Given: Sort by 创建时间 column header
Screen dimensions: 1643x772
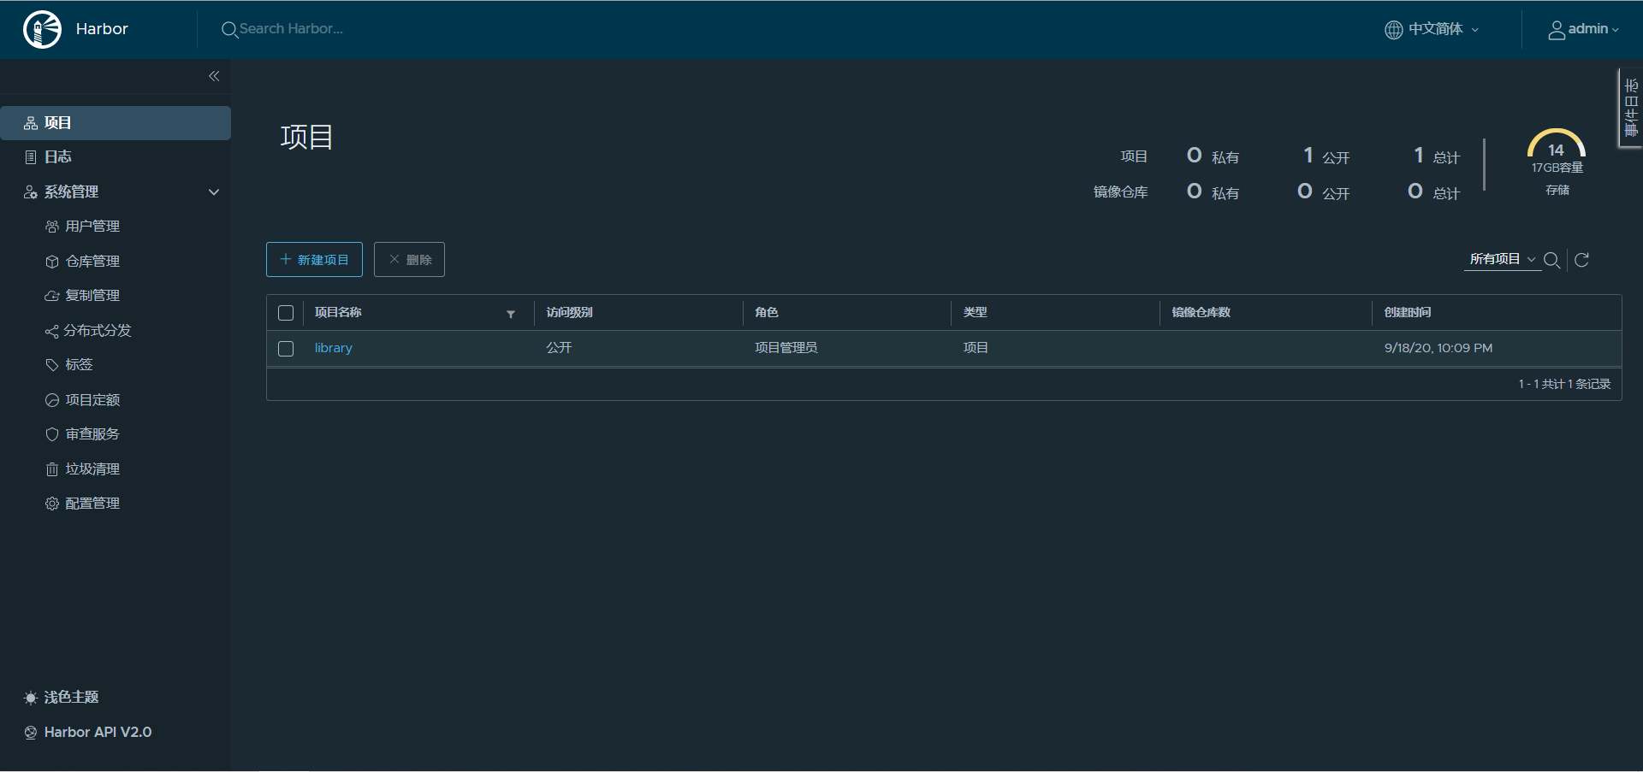Looking at the screenshot, I should (x=1408, y=313).
